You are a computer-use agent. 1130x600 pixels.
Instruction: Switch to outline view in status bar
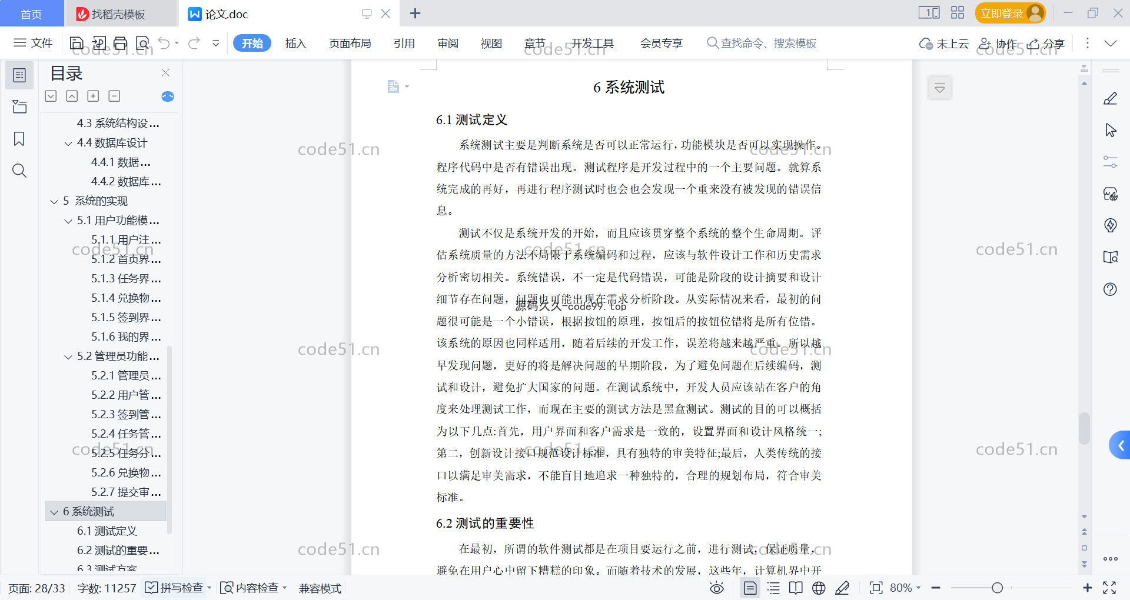click(x=773, y=588)
